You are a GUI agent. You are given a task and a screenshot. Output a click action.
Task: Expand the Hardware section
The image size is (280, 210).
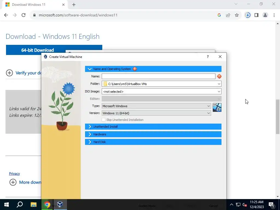[x=153, y=134]
